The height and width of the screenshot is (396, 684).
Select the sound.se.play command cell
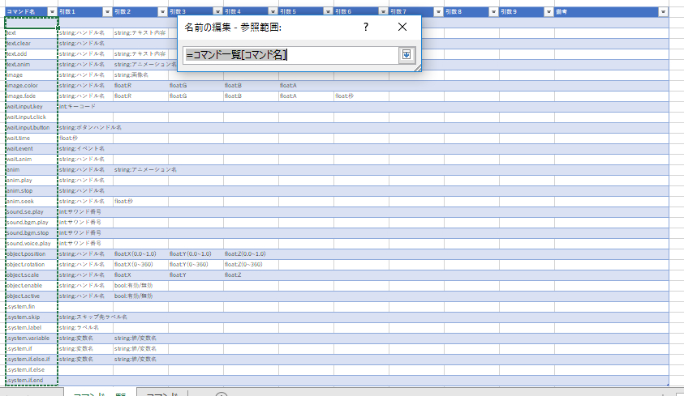coord(32,212)
